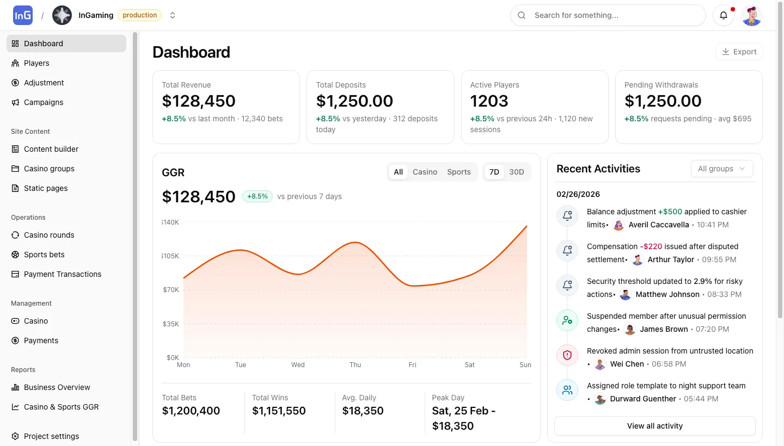Open Project settings from the sidebar
The width and height of the screenshot is (784, 446).
(52, 436)
